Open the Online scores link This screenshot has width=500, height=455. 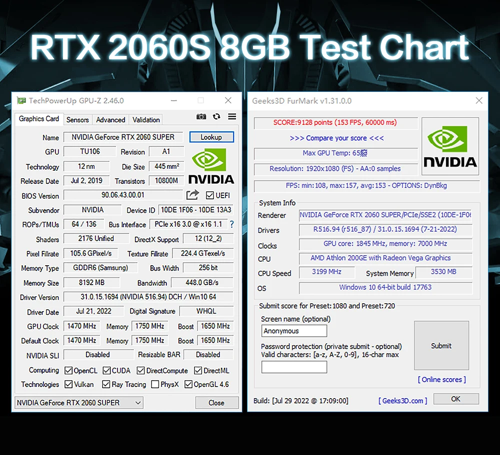point(441,380)
